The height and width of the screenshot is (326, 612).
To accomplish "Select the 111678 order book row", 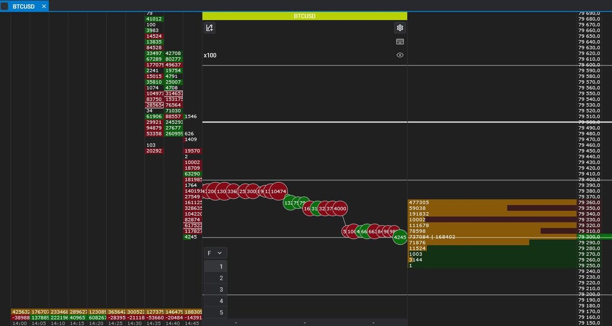I will pos(492,225).
